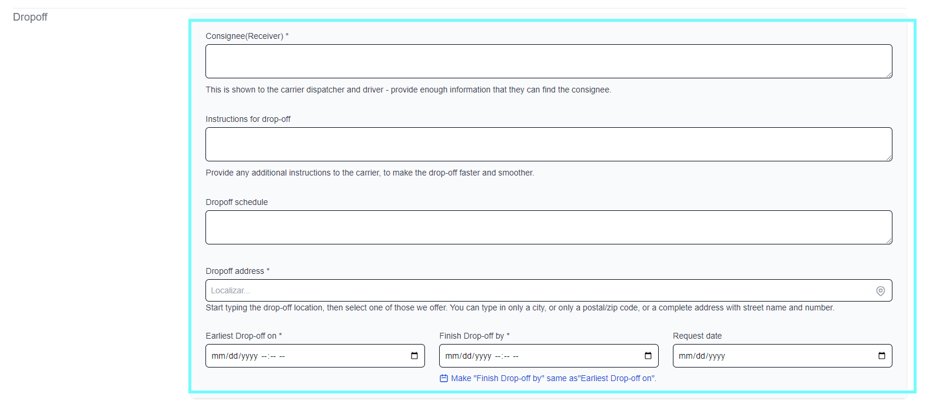Click the Dropoff address Localizar field
926x407 pixels.
click(x=549, y=290)
